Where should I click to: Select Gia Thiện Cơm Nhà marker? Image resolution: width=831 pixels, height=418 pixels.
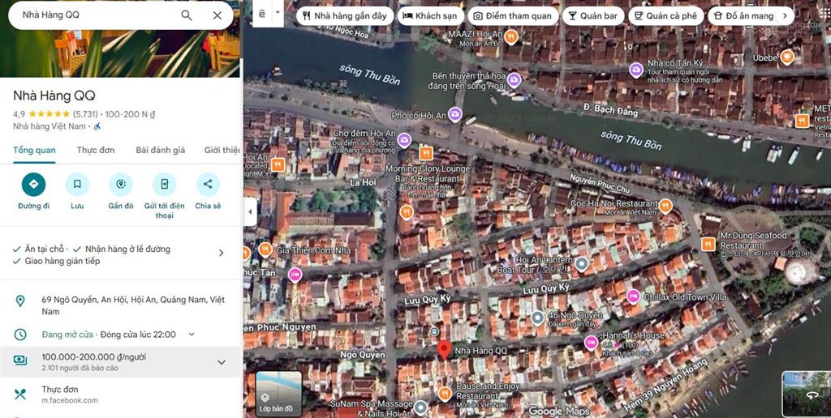tap(265, 250)
